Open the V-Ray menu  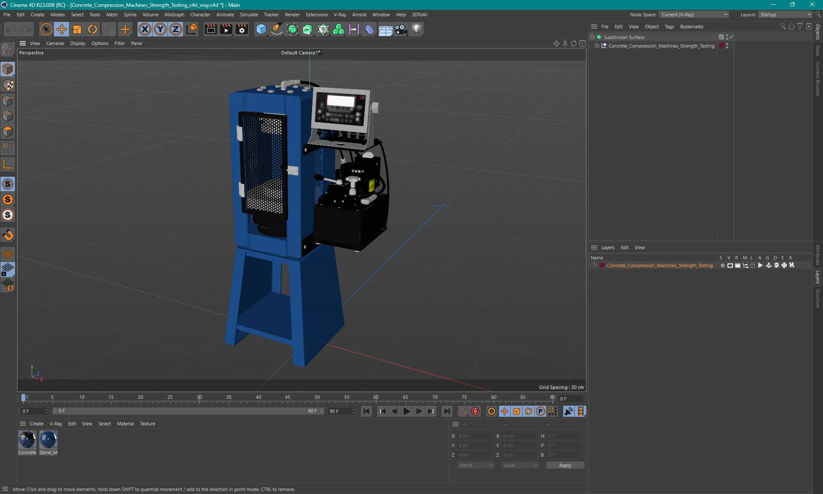tap(340, 15)
